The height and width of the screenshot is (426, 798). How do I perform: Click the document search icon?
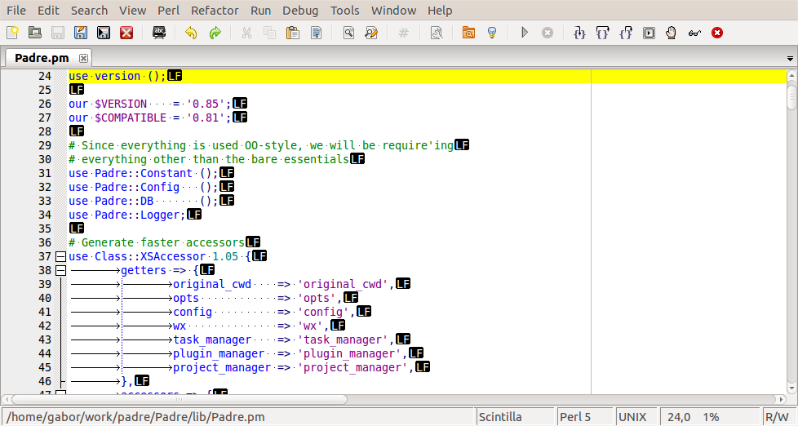(437, 33)
